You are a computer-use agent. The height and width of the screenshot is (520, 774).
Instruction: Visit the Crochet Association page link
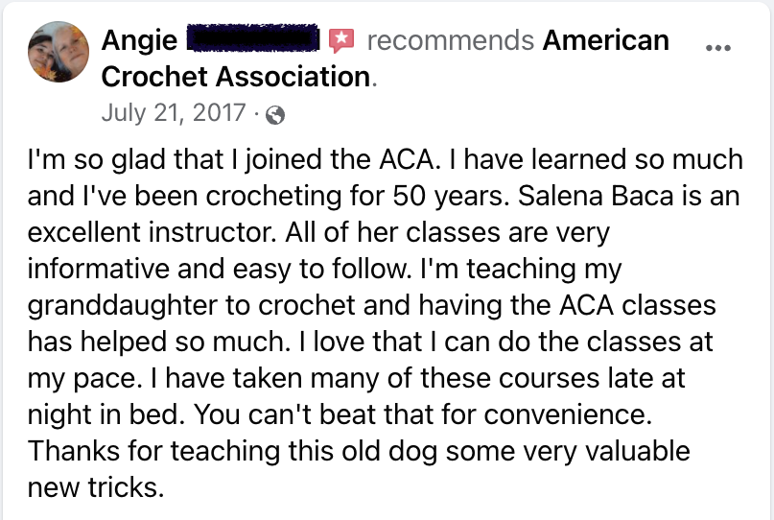pos(236,77)
